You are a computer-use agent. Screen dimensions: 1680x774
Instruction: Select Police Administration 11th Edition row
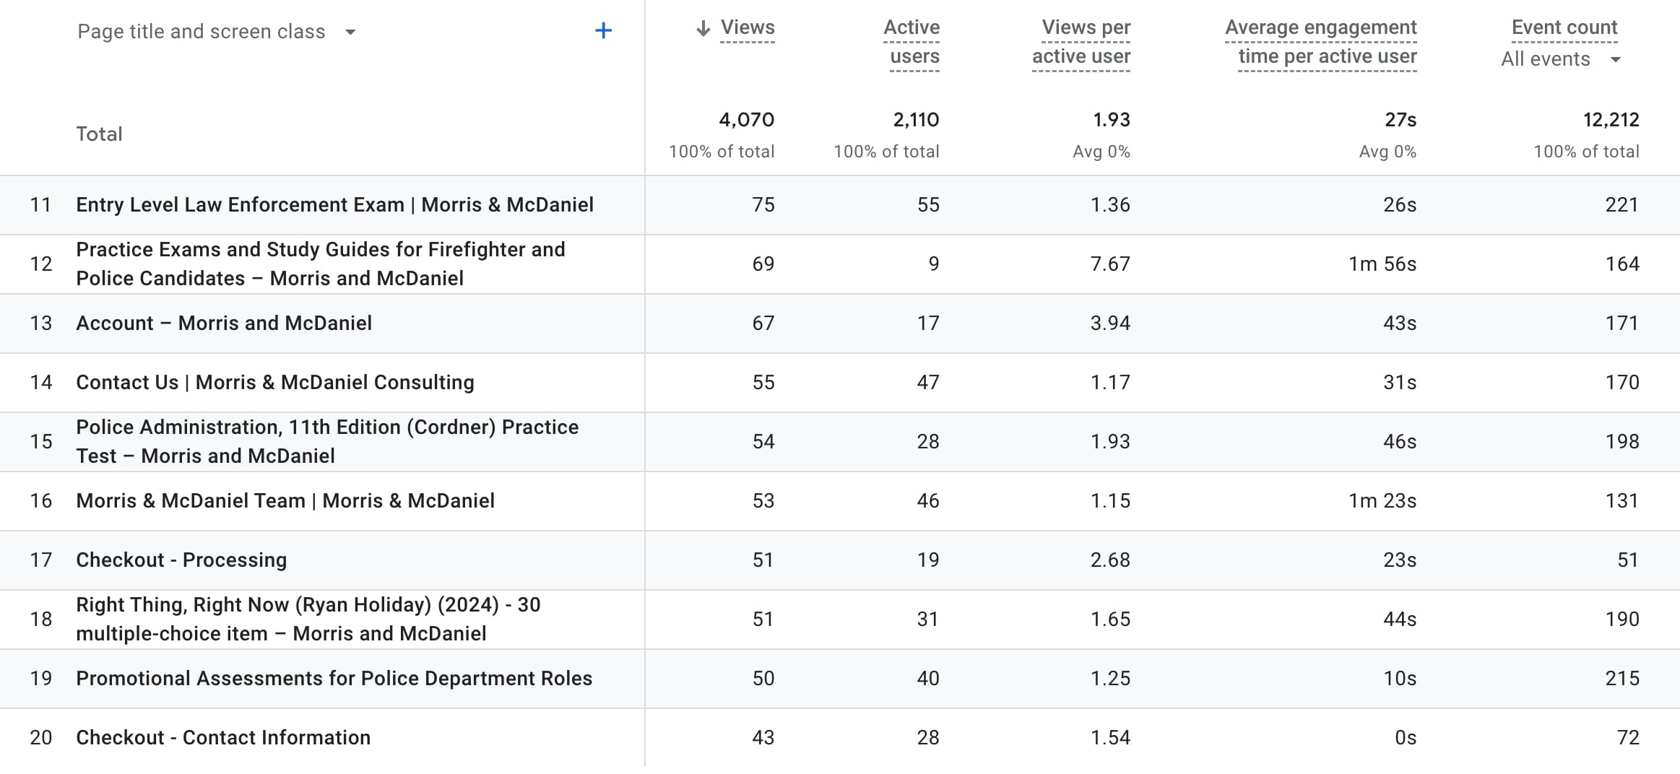(326, 442)
